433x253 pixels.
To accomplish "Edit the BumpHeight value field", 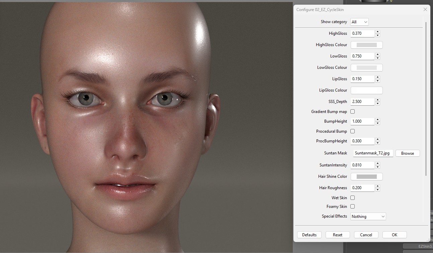I will (362, 121).
